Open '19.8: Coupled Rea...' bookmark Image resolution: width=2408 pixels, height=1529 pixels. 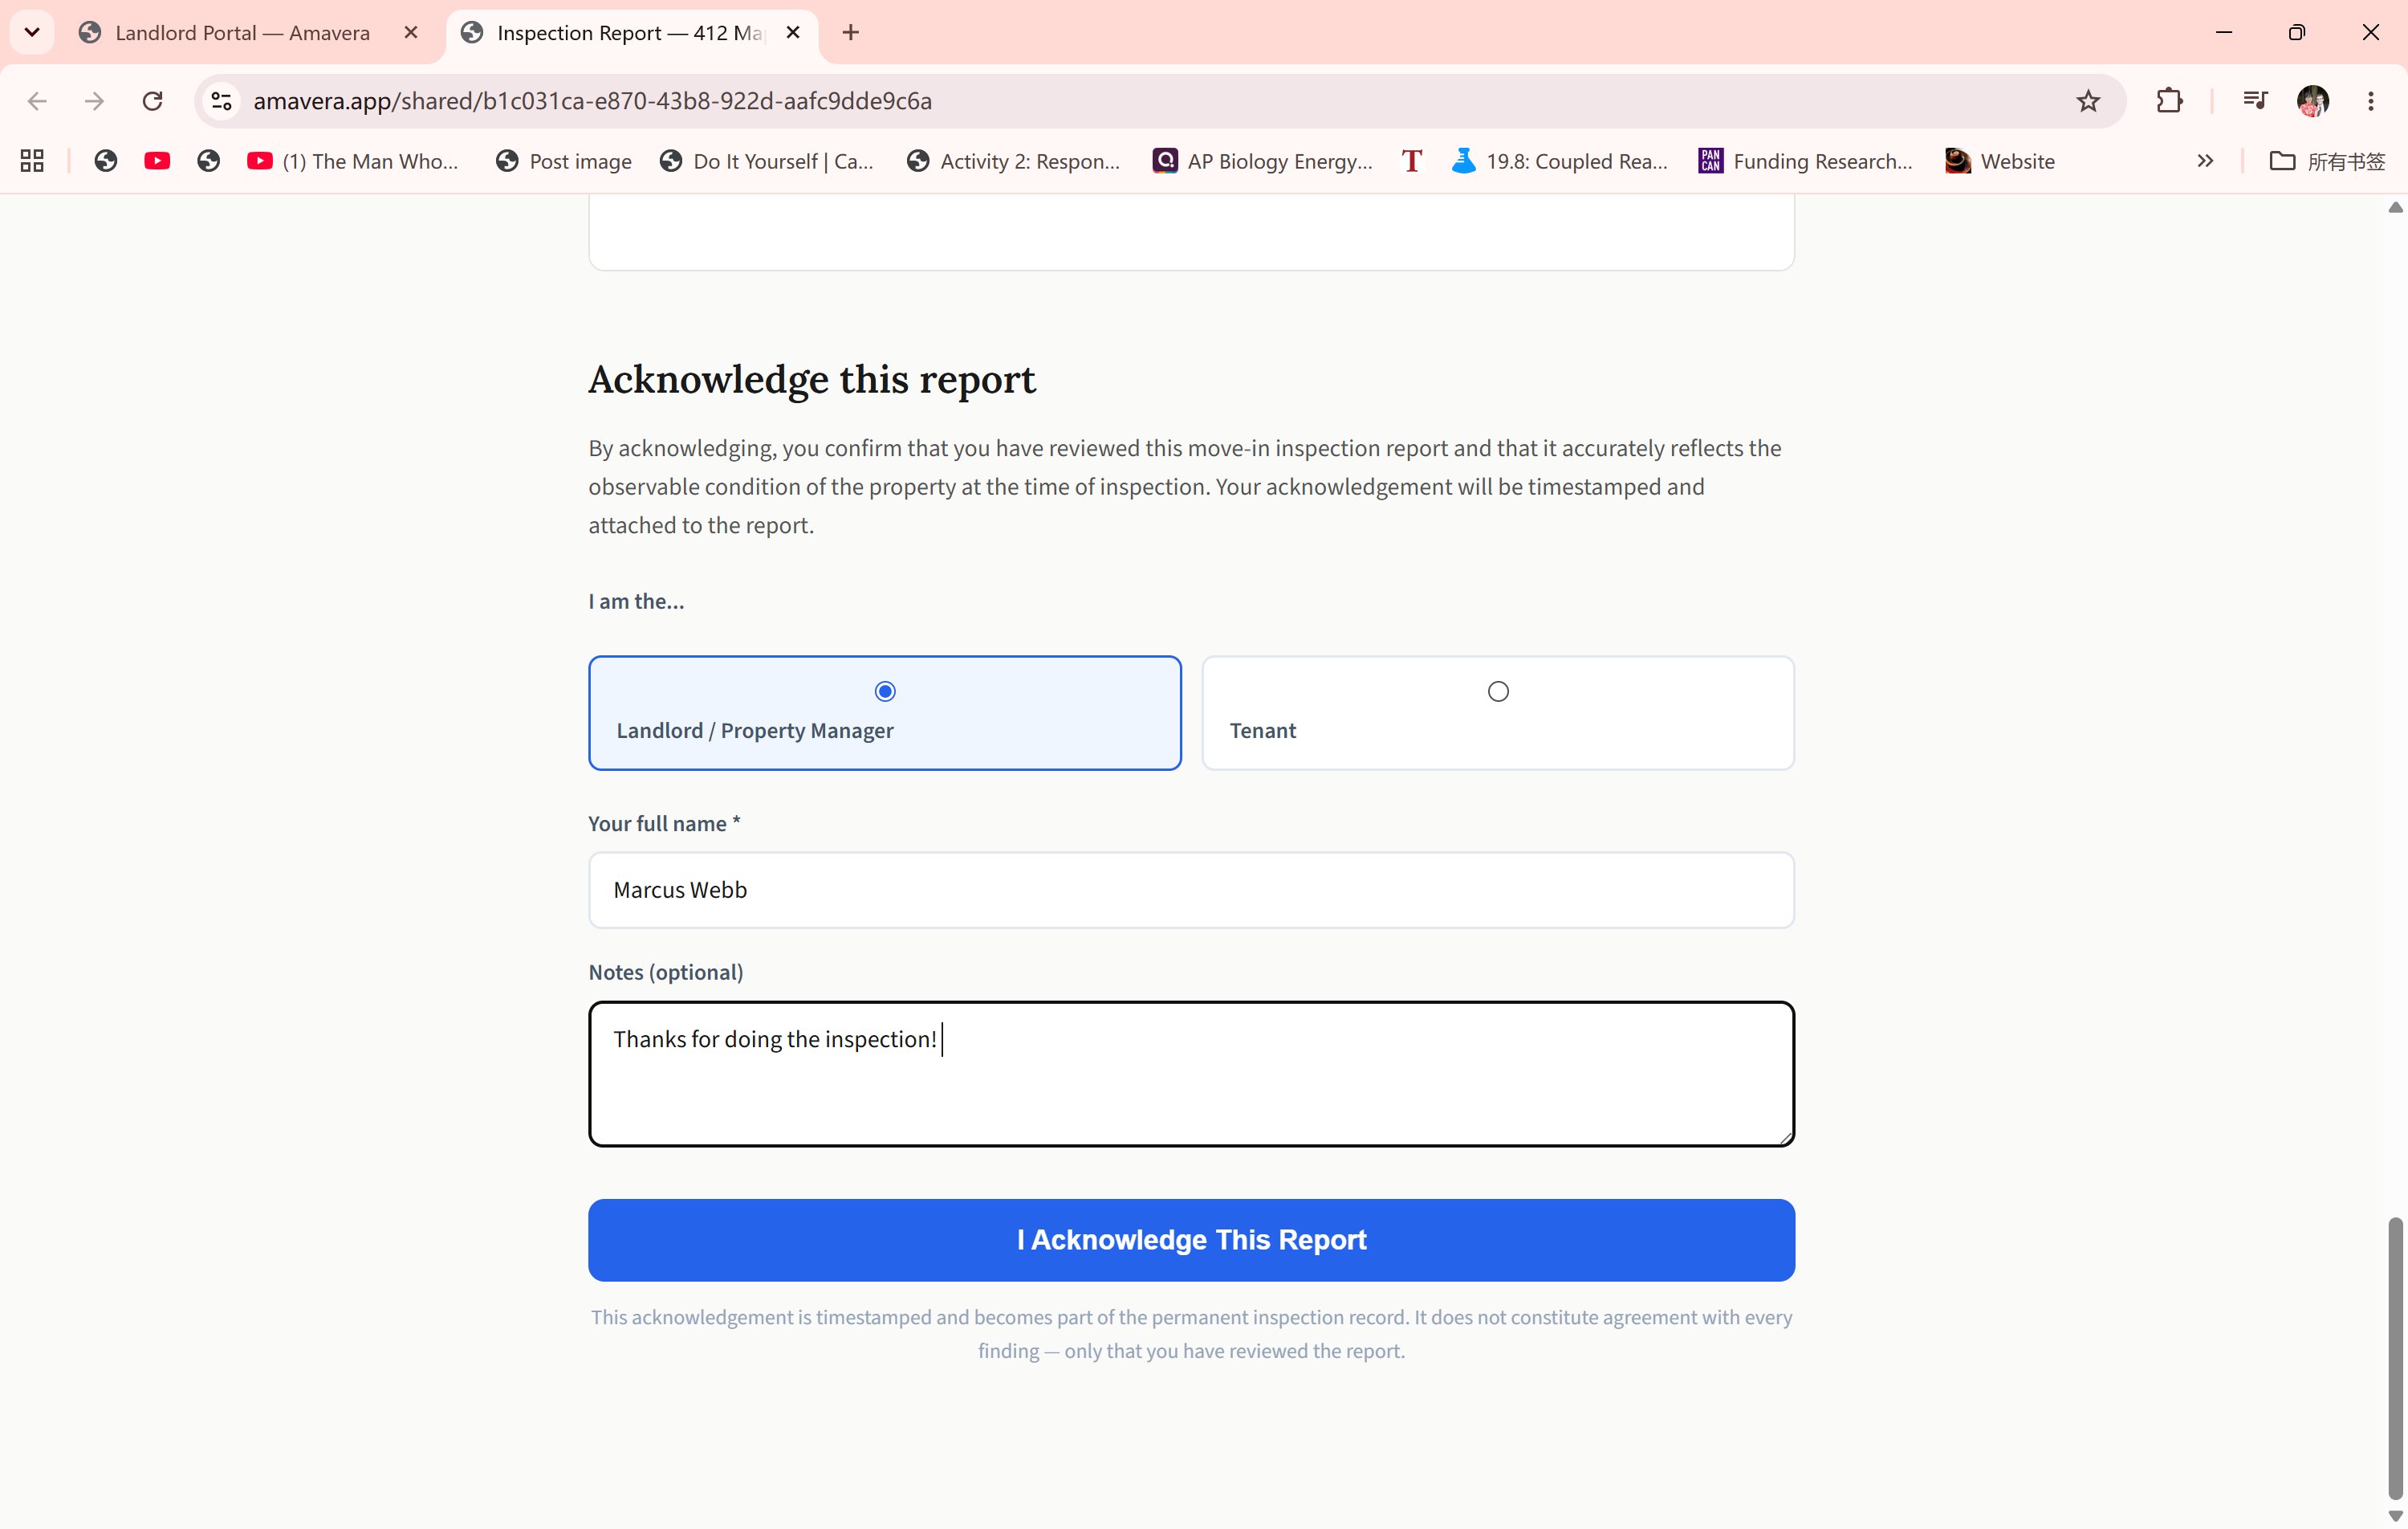[1559, 161]
